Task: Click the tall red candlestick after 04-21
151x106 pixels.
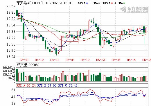Action: (x=61, y=43)
